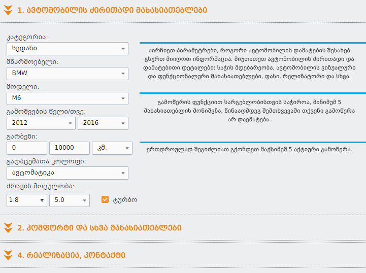
Task: Click the კატეგორია: label
Action: 27,37
